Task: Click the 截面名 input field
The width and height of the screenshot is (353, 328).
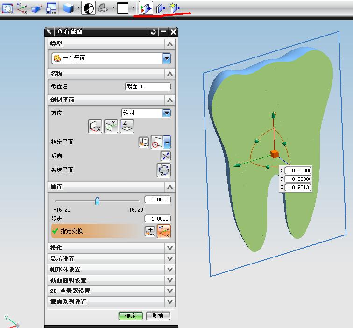Action: tap(148, 86)
